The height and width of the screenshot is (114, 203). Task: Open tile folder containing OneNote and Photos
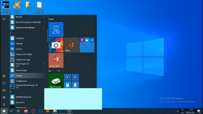(87, 45)
